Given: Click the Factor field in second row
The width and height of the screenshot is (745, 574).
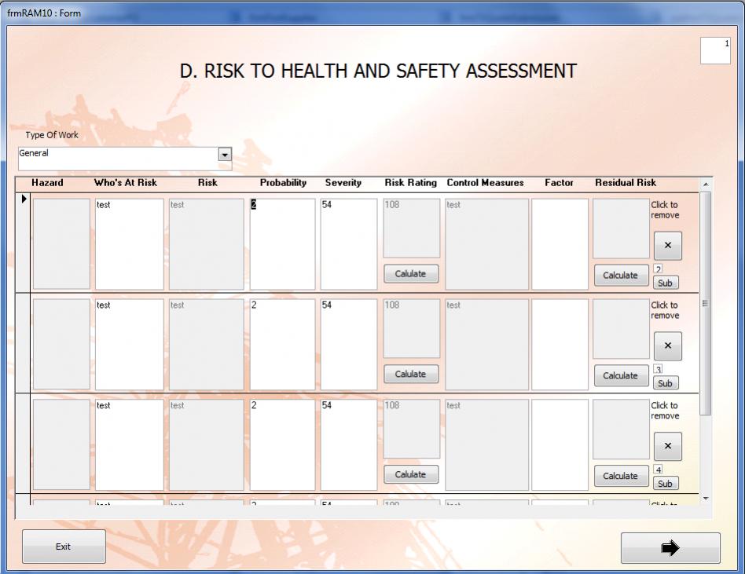Looking at the screenshot, I should [560, 344].
